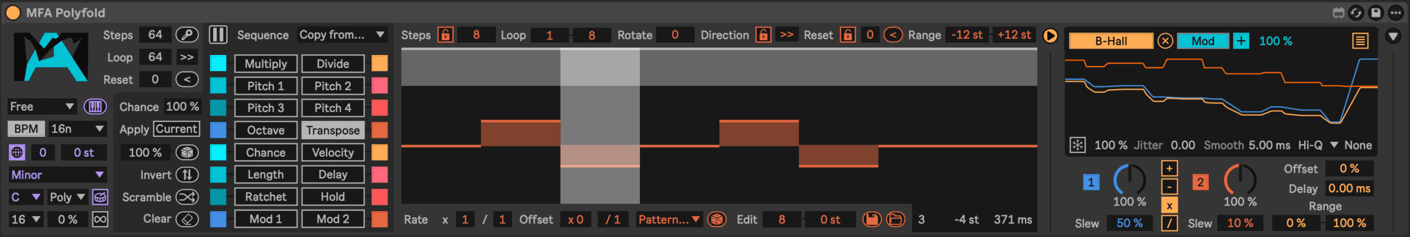
Task: Click the snowflake freeze icon under the graph
Action: point(1077,145)
